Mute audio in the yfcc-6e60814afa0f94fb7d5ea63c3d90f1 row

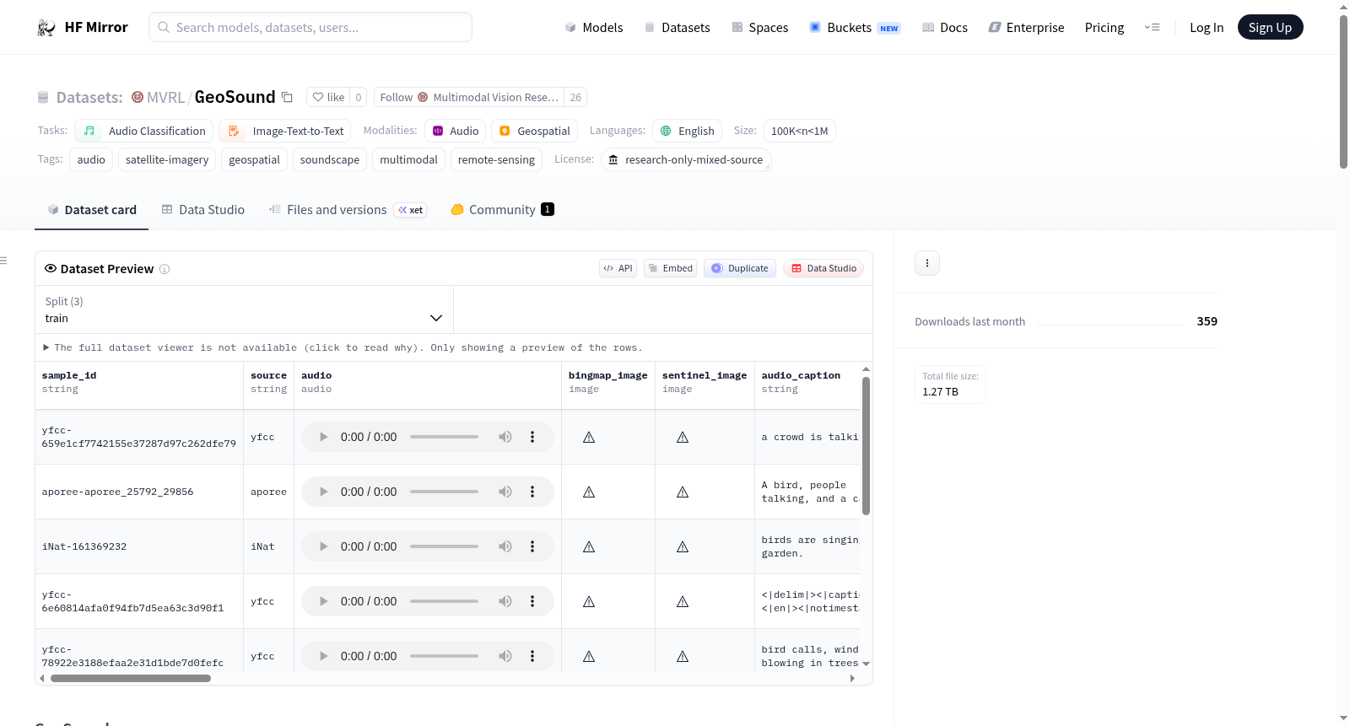click(505, 601)
